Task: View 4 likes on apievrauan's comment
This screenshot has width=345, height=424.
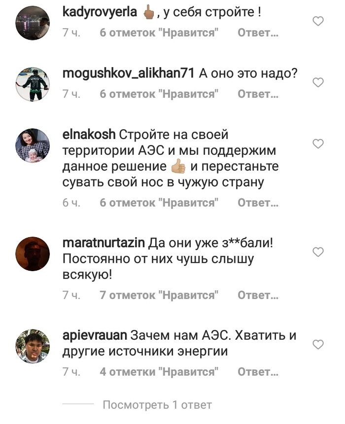Action: click(x=159, y=372)
